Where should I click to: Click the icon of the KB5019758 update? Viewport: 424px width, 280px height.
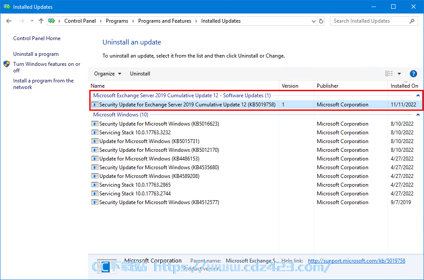coord(95,105)
